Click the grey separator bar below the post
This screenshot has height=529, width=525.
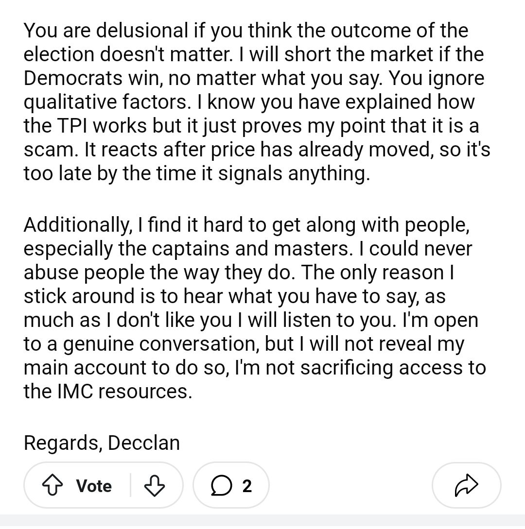pyautogui.click(x=262, y=522)
